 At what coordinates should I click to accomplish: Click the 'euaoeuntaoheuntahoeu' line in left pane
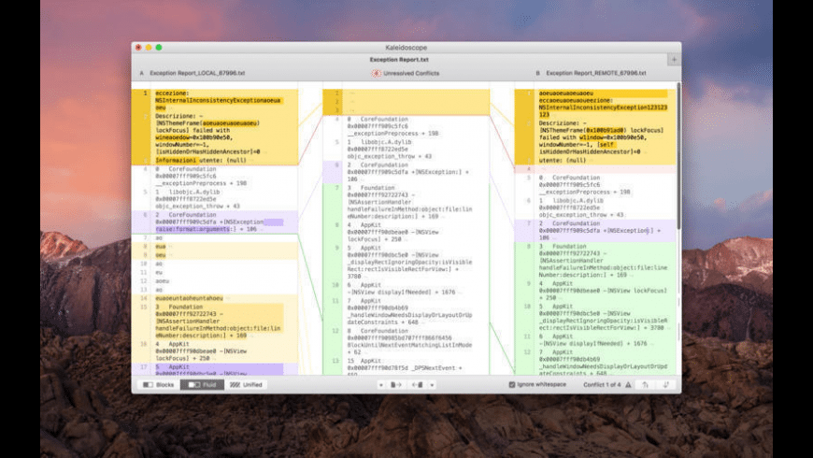(190, 298)
